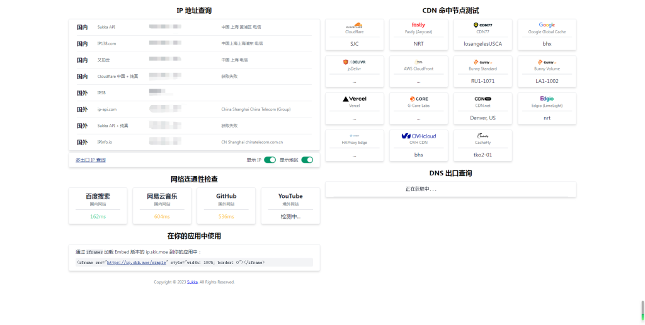Click the 604ms latency value

pos(162,217)
